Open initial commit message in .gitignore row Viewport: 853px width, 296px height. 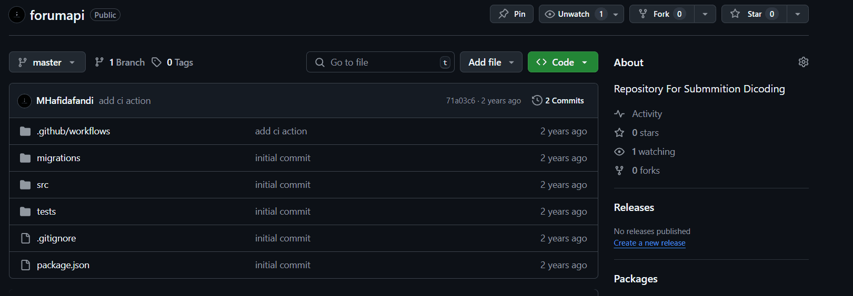tap(283, 238)
